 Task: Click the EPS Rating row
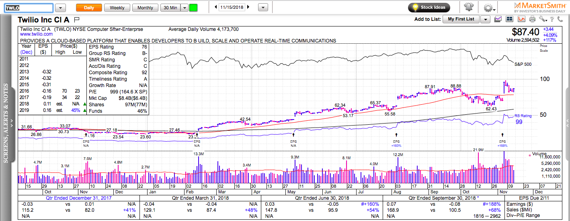(118, 47)
